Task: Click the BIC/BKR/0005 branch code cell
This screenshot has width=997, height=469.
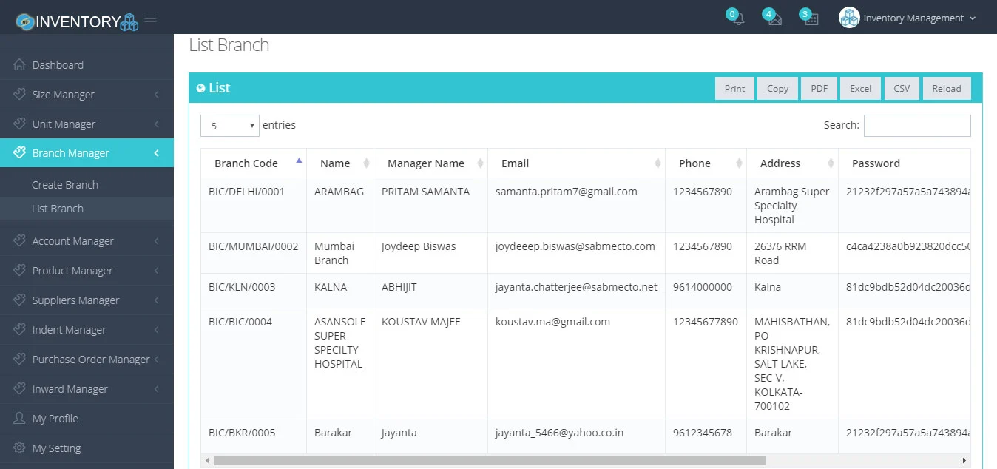Action: point(254,436)
